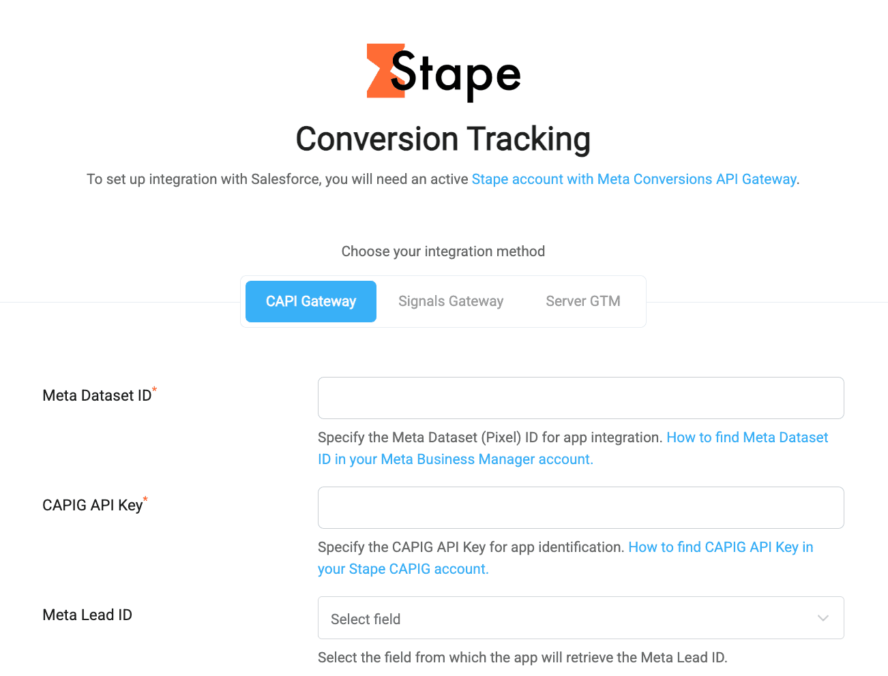Click the chevron arrow on Select field
The image size is (888, 676).
coord(823,618)
